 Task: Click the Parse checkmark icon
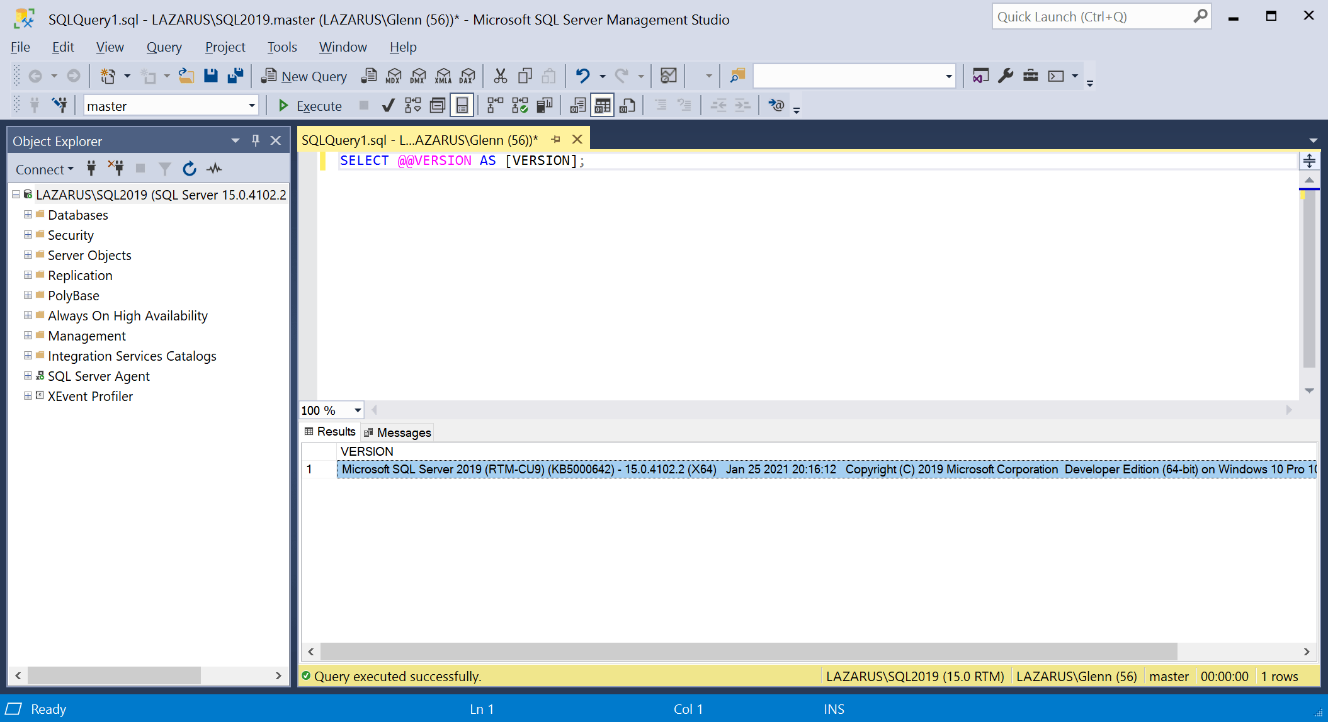tap(388, 106)
